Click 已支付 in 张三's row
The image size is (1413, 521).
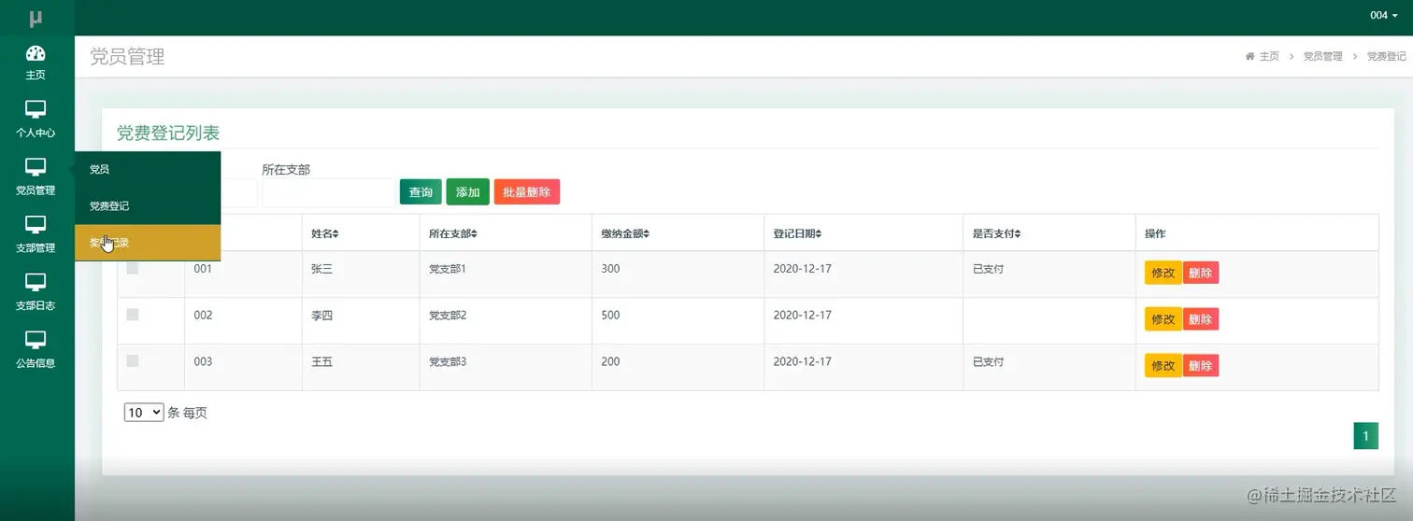coord(988,269)
